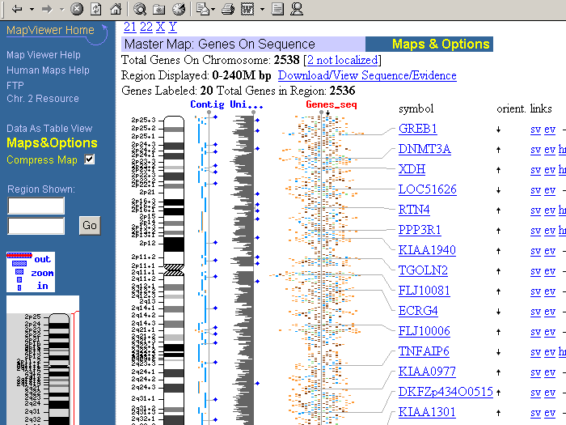Switch to chromosome 21 link
566x425 pixels.
point(130,27)
